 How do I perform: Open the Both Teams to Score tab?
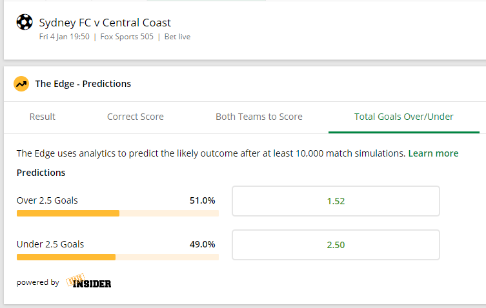coord(259,117)
